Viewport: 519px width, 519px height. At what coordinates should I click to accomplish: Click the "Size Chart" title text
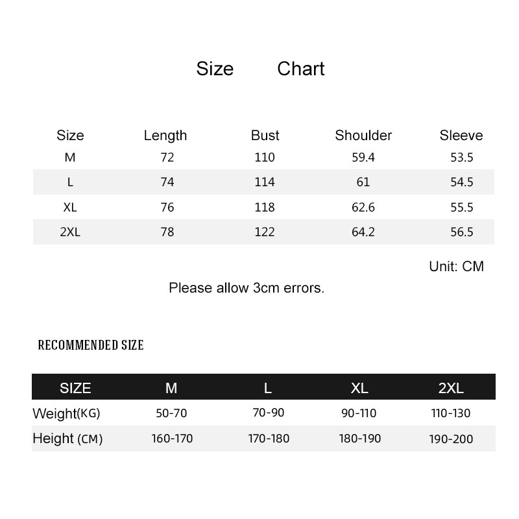point(260,69)
